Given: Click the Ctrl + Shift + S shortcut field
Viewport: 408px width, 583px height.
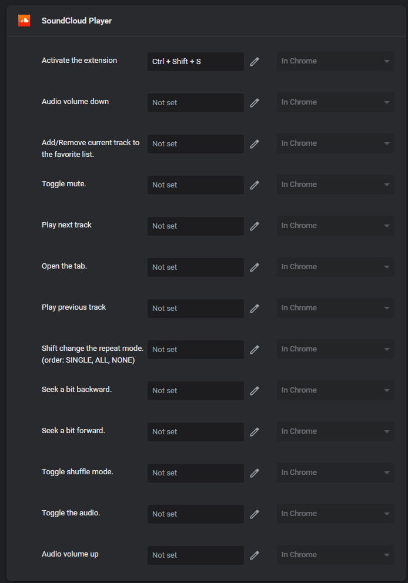Looking at the screenshot, I should (x=196, y=62).
